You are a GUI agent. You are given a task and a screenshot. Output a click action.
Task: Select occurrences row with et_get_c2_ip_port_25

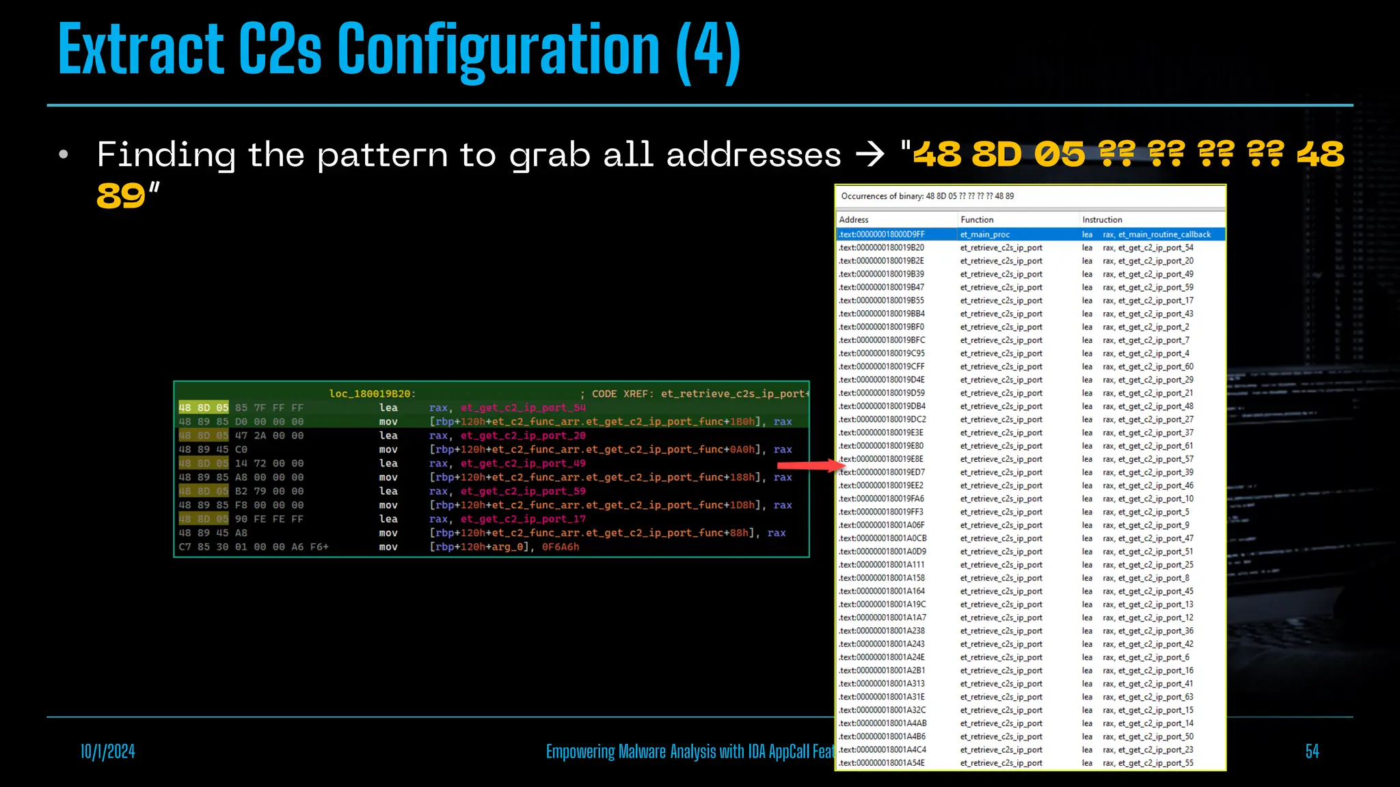(x=1031, y=565)
